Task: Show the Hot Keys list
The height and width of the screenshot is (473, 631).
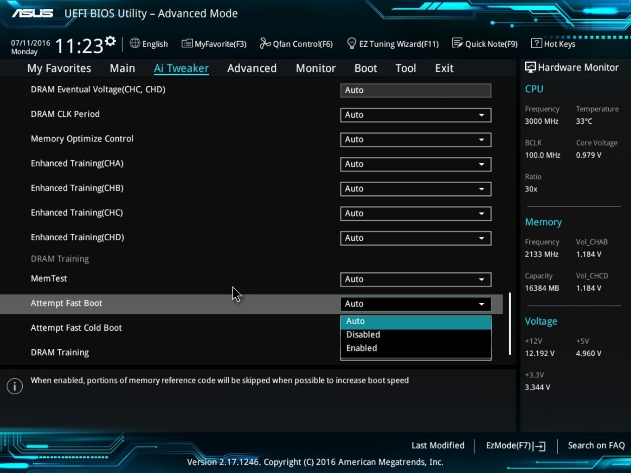Action: [554, 44]
